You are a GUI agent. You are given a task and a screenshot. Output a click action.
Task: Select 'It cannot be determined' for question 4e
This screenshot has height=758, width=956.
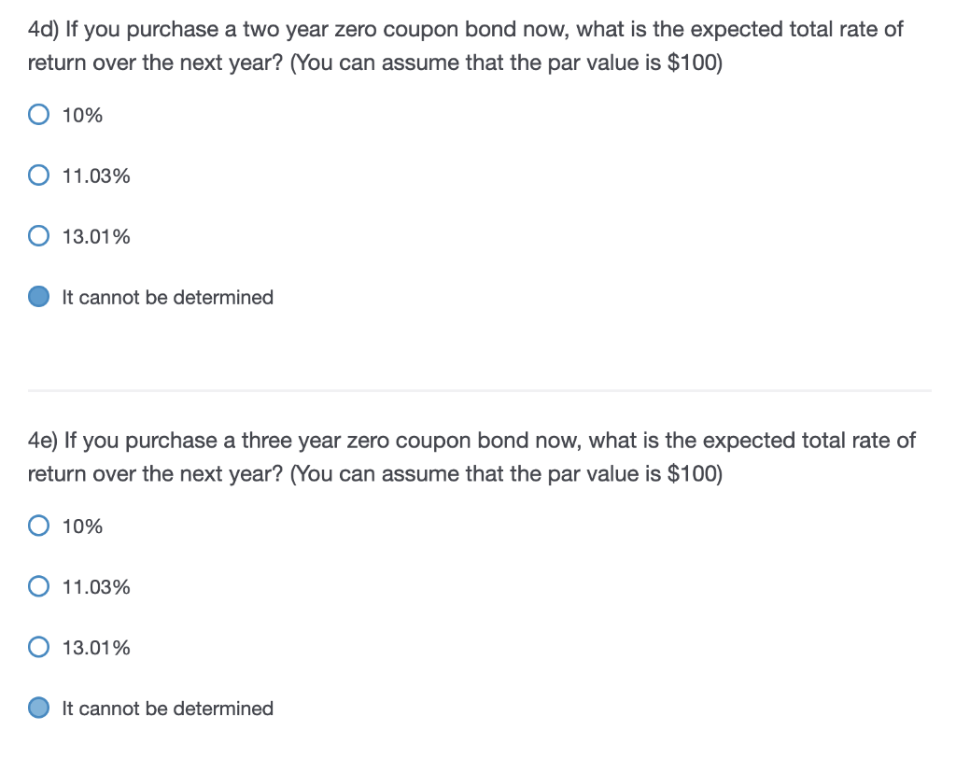click(x=38, y=708)
